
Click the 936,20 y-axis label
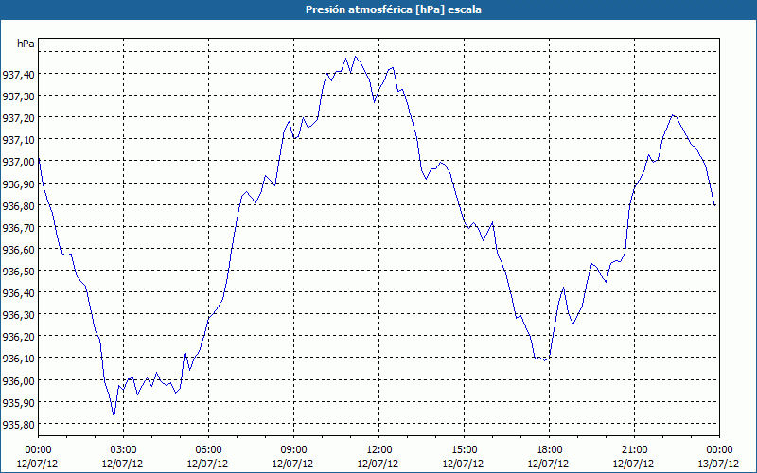coord(18,337)
